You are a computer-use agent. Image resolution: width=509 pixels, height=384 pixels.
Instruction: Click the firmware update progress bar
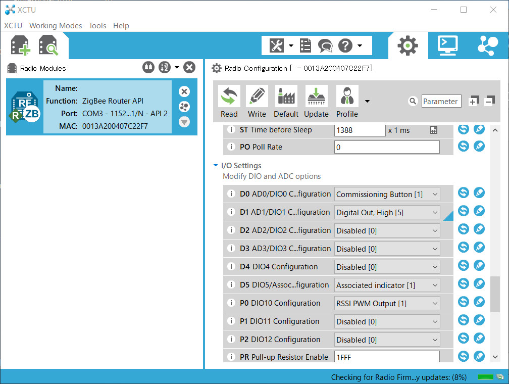click(486, 377)
